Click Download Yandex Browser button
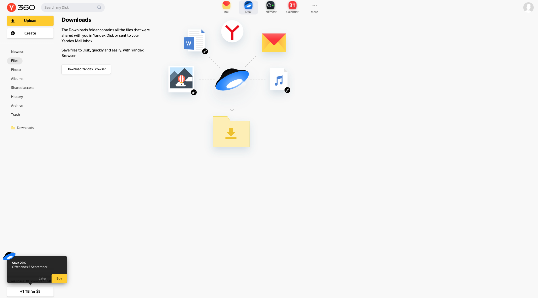The image size is (538, 298). pos(86,69)
